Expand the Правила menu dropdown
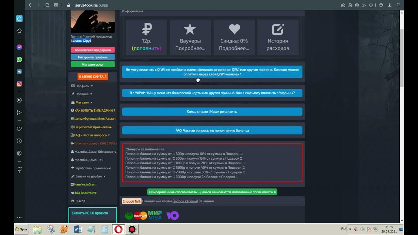 click(x=82, y=94)
